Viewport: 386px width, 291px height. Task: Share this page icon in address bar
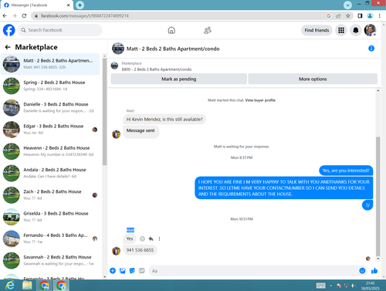coord(338,16)
